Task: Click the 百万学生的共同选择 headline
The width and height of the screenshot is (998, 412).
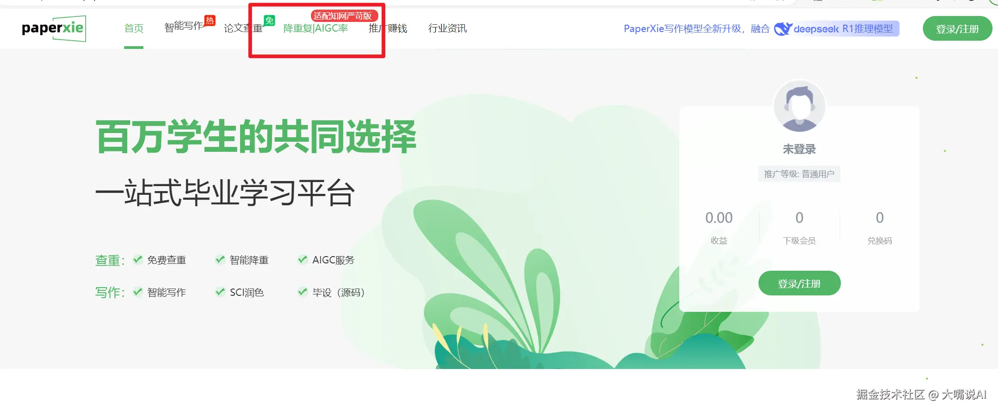Action: click(x=256, y=136)
